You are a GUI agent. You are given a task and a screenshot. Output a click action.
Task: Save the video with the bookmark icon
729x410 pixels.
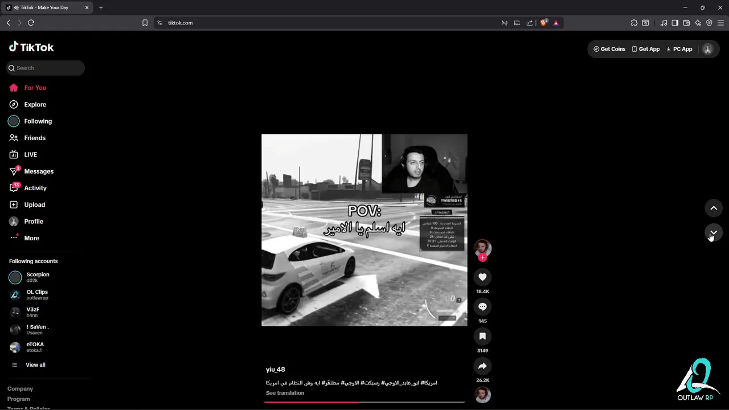(x=482, y=336)
